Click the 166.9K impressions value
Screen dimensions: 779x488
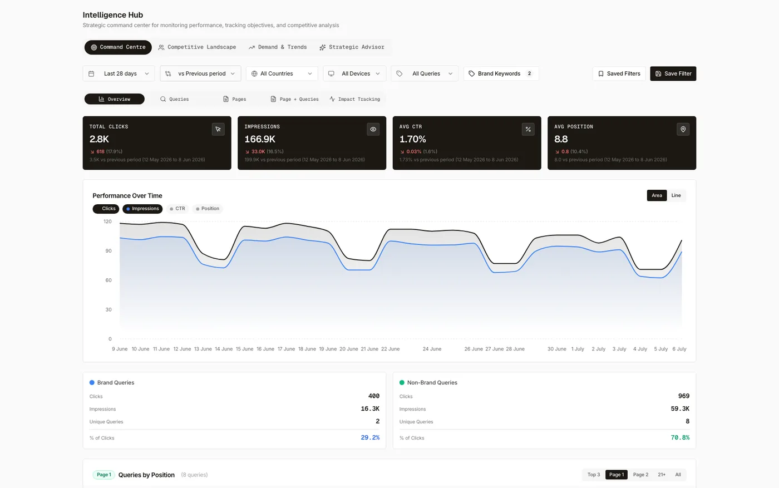[260, 139]
